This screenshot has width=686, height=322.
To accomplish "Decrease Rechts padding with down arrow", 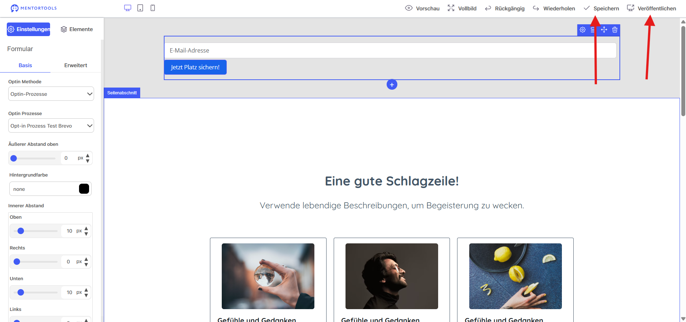I will tap(86, 264).
